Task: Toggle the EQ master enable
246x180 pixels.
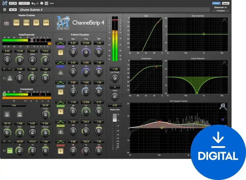Action: (x=36, y=22)
